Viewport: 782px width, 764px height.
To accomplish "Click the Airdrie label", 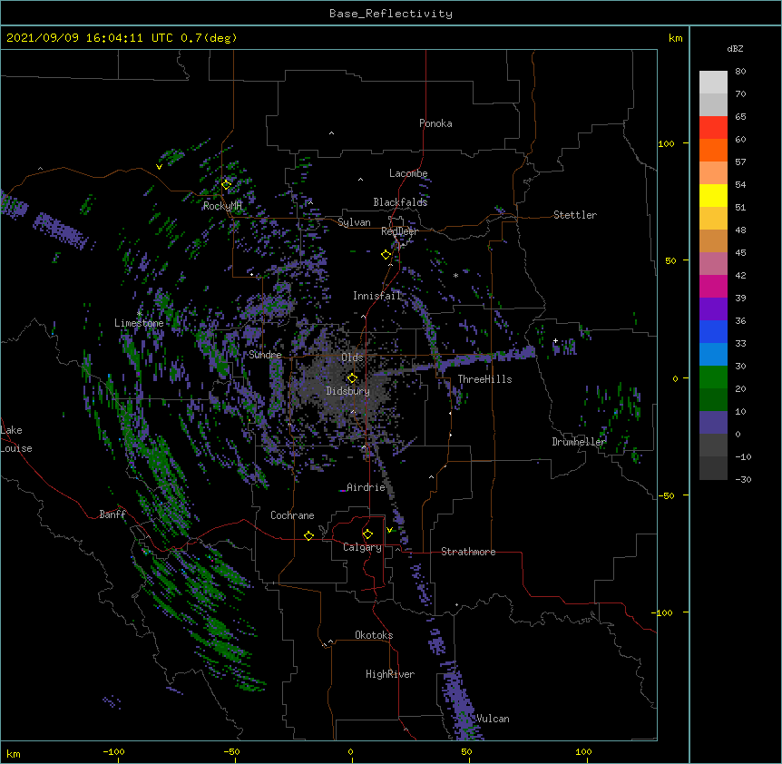I will pos(366,487).
